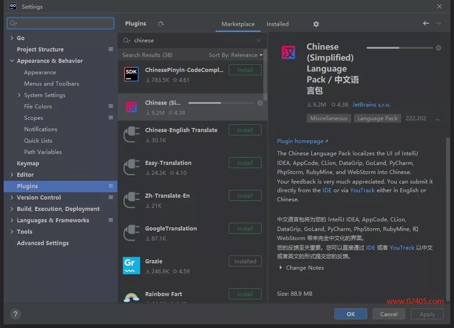Click the forward arrow in plugins header

(438, 23)
